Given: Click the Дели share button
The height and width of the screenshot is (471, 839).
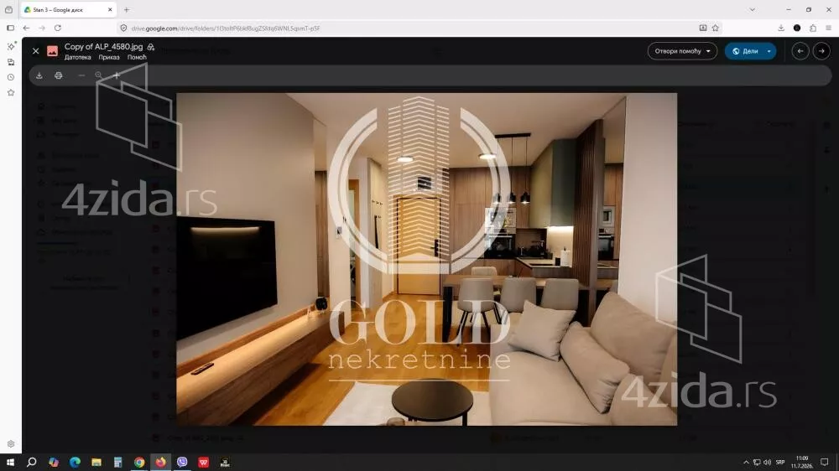Looking at the screenshot, I should [x=745, y=51].
